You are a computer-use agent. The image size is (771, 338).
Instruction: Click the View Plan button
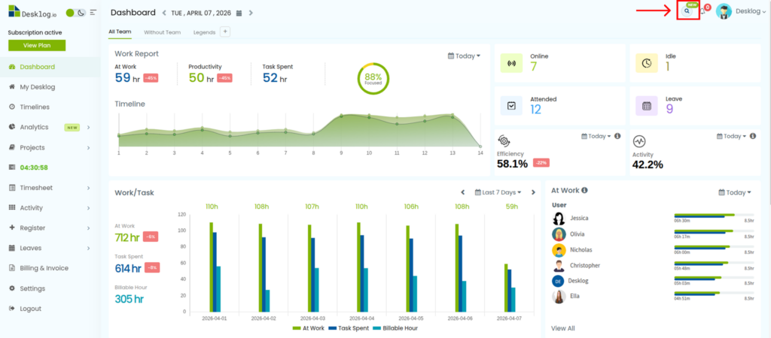tap(36, 45)
